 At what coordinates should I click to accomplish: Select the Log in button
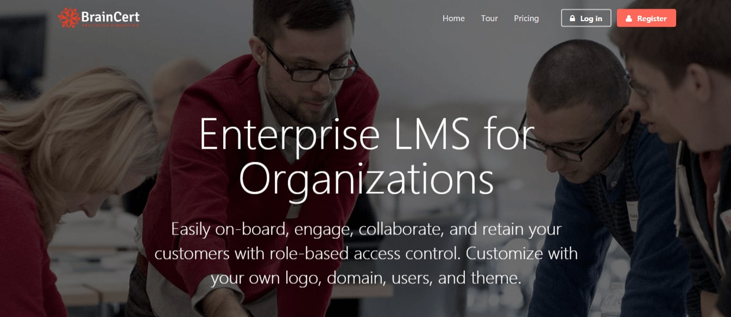point(586,18)
